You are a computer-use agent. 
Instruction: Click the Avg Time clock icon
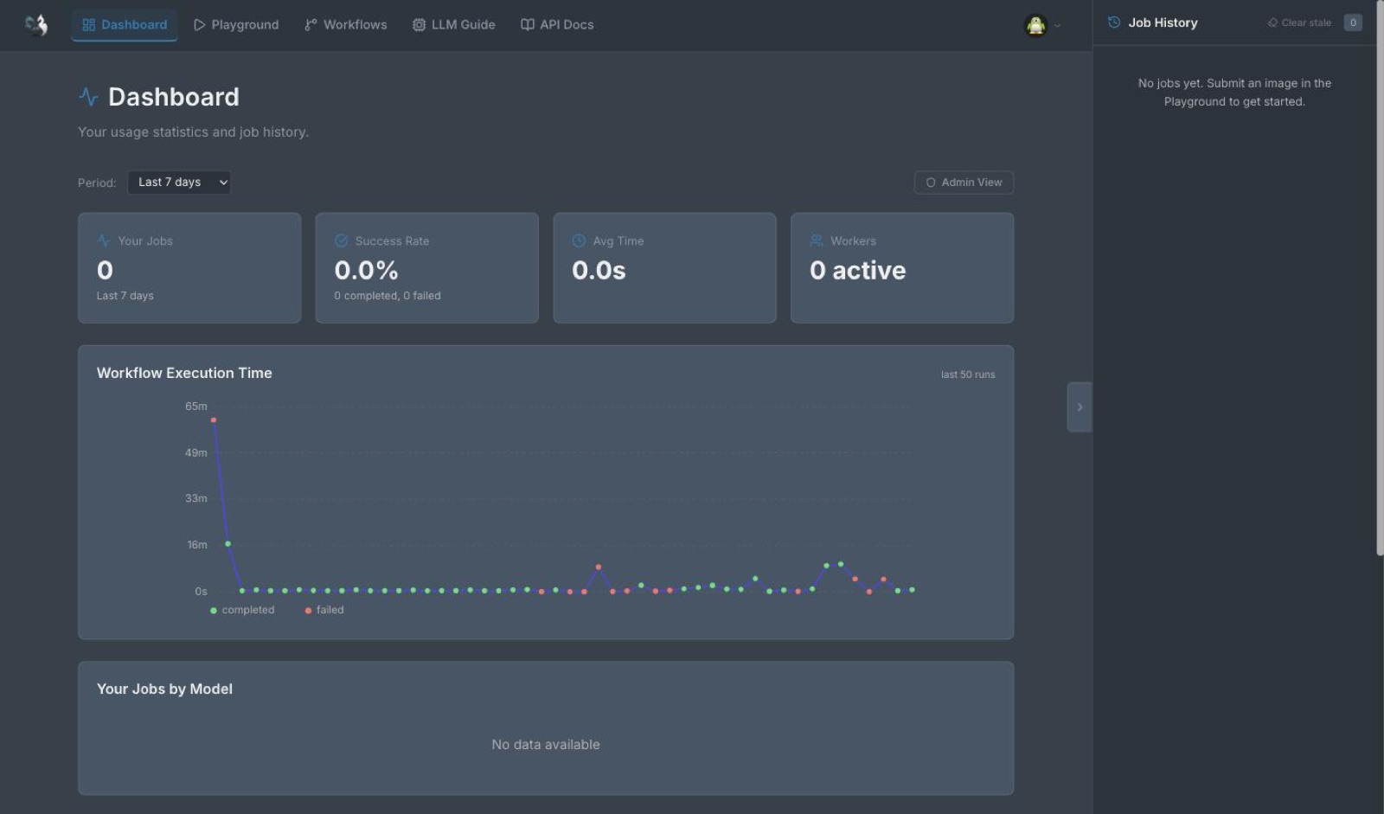click(579, 240)
